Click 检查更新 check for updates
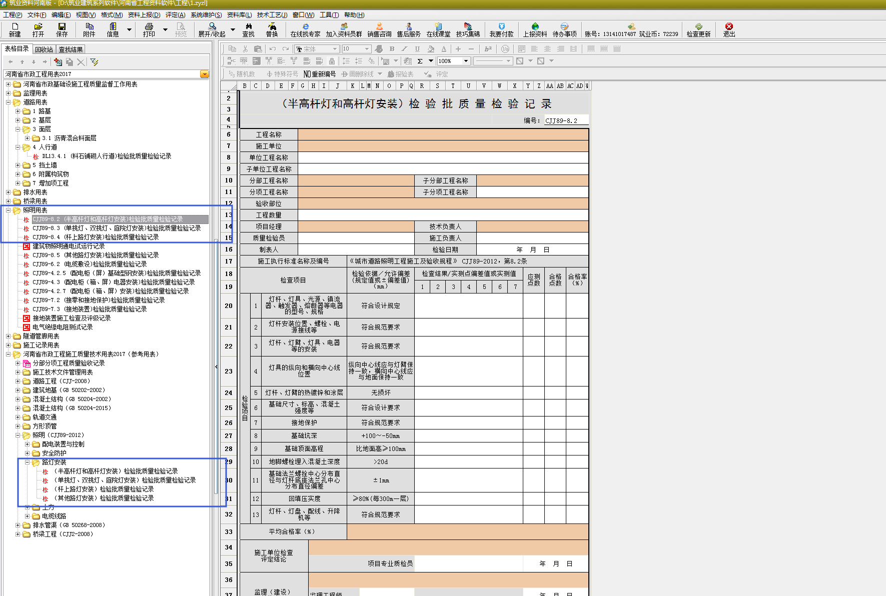This screenshot has width=886, height=596. tap(698, 29)
